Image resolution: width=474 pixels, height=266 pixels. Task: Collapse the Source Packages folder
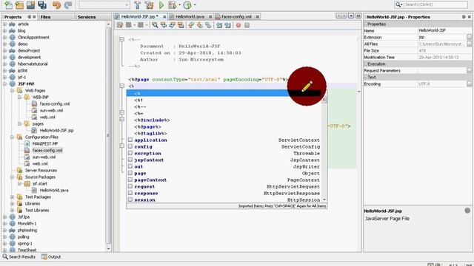[12, 177]
